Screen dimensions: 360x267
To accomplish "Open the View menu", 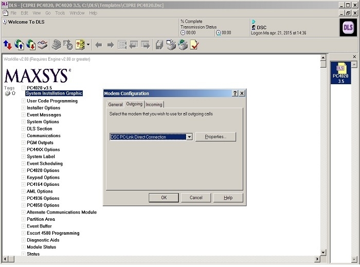I will 37,13.
